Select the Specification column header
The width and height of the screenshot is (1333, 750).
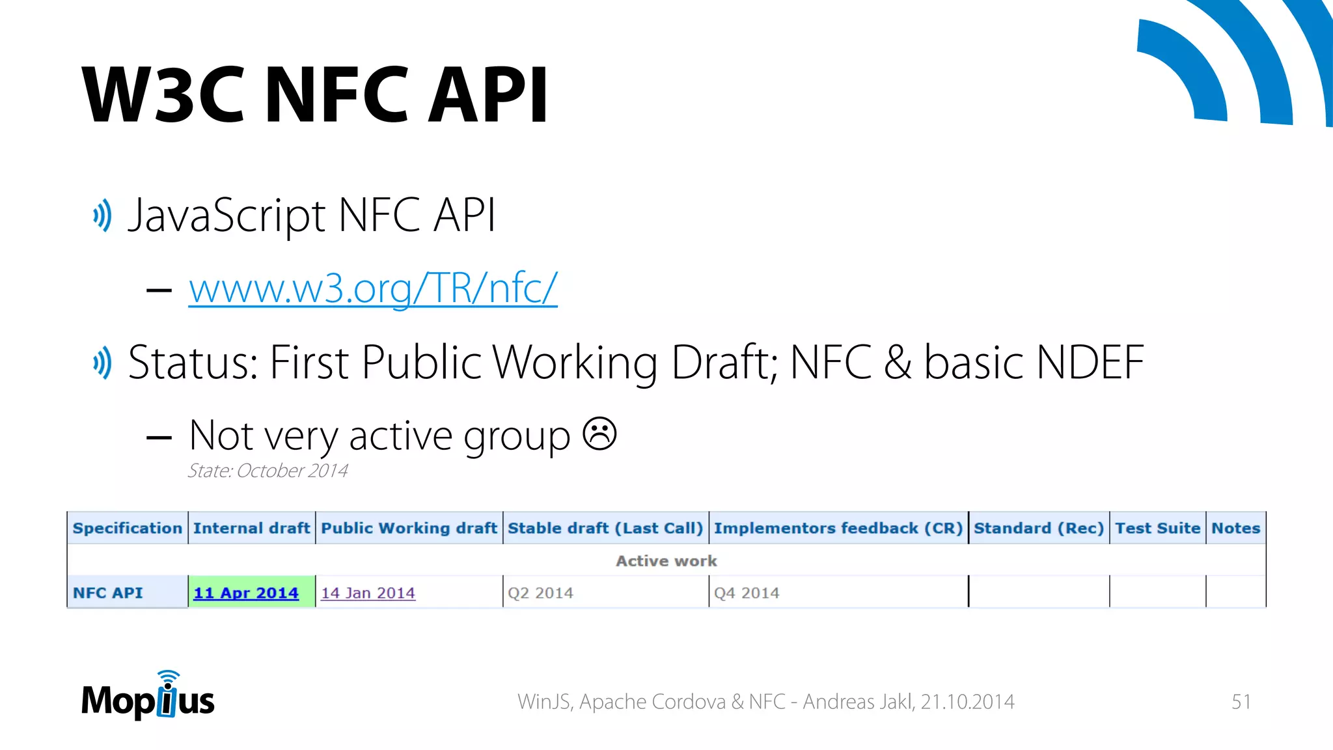click(128, 528)
